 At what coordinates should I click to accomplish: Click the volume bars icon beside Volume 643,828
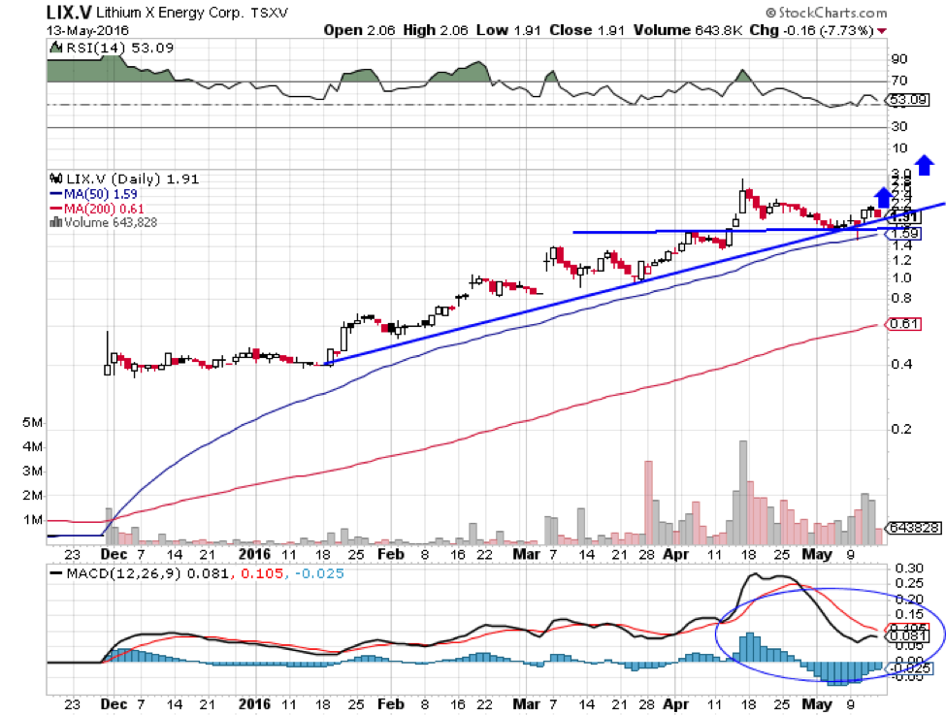(55, 222)
